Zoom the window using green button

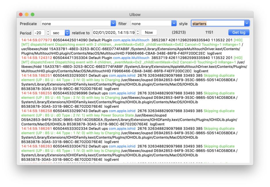(x=32, y=14)
